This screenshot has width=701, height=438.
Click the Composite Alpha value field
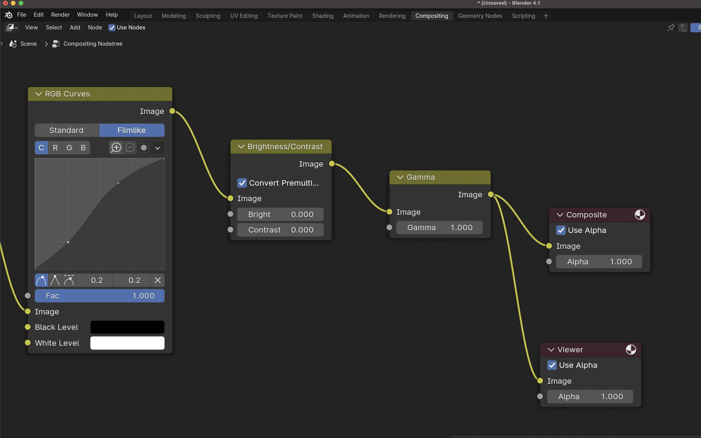tap(599, 262)
